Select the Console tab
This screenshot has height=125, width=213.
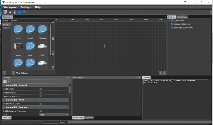tap(146, 77)
